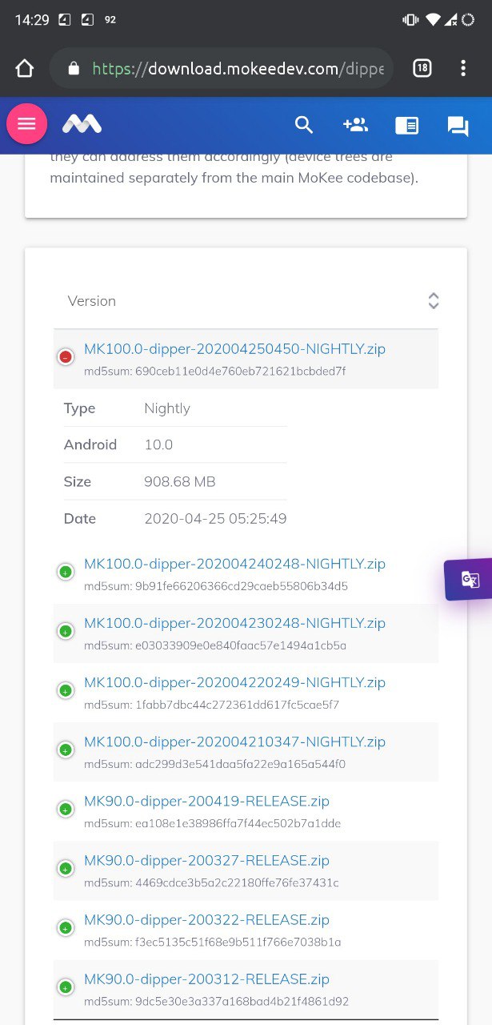Select md5sum text starting adc299d3e541
The width and height of the screenshot is (492, 1025).
pyautogui.click(x=215, y=764)
